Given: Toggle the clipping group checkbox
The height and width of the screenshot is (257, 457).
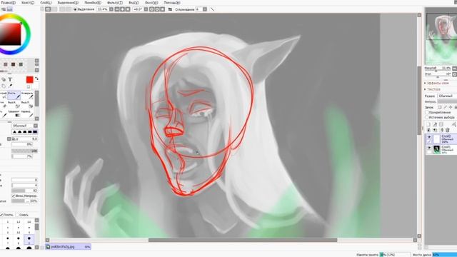Looking at the screenshot, I should [427, 112].
